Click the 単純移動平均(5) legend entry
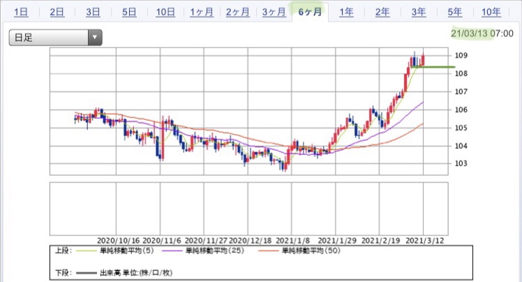 coord(127,251)
